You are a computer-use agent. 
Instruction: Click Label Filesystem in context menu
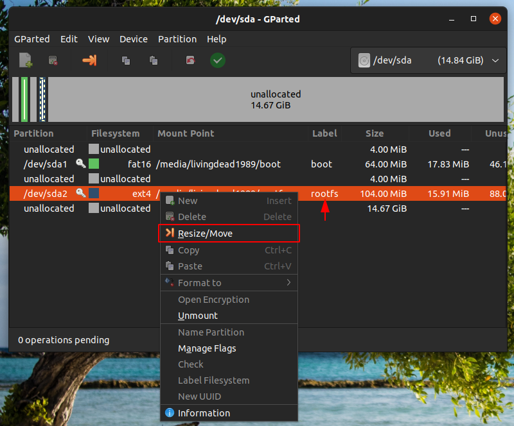click(x=229, y=380)
